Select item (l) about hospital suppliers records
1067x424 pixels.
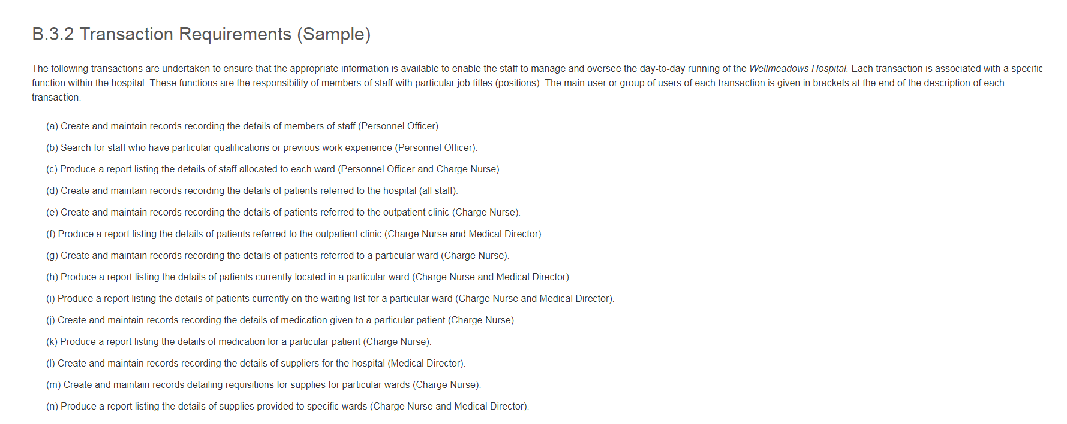(x=256, y=364)
